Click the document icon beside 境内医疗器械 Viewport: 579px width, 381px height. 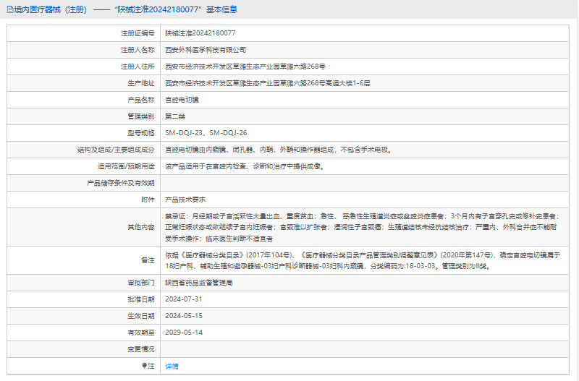coord(10,9)
